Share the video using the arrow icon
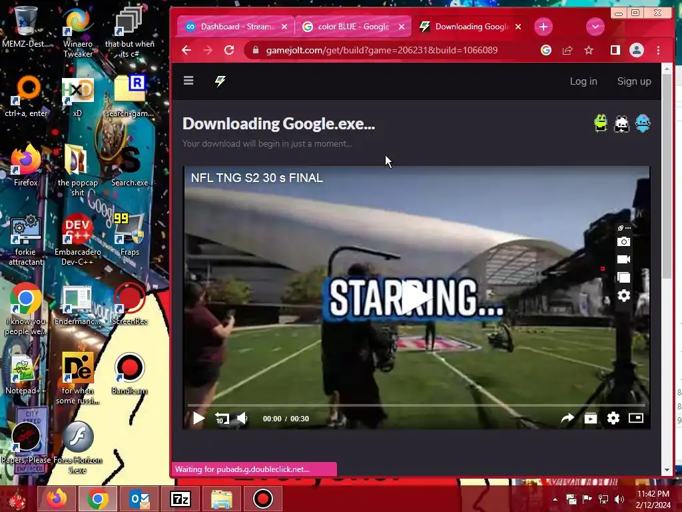 pos(567,419)
